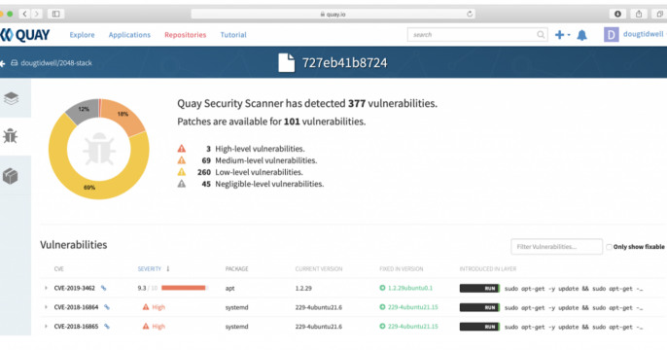Click the 1.2.29 current version cell
This screenshot has height=350, width=667.
point(303,288)
